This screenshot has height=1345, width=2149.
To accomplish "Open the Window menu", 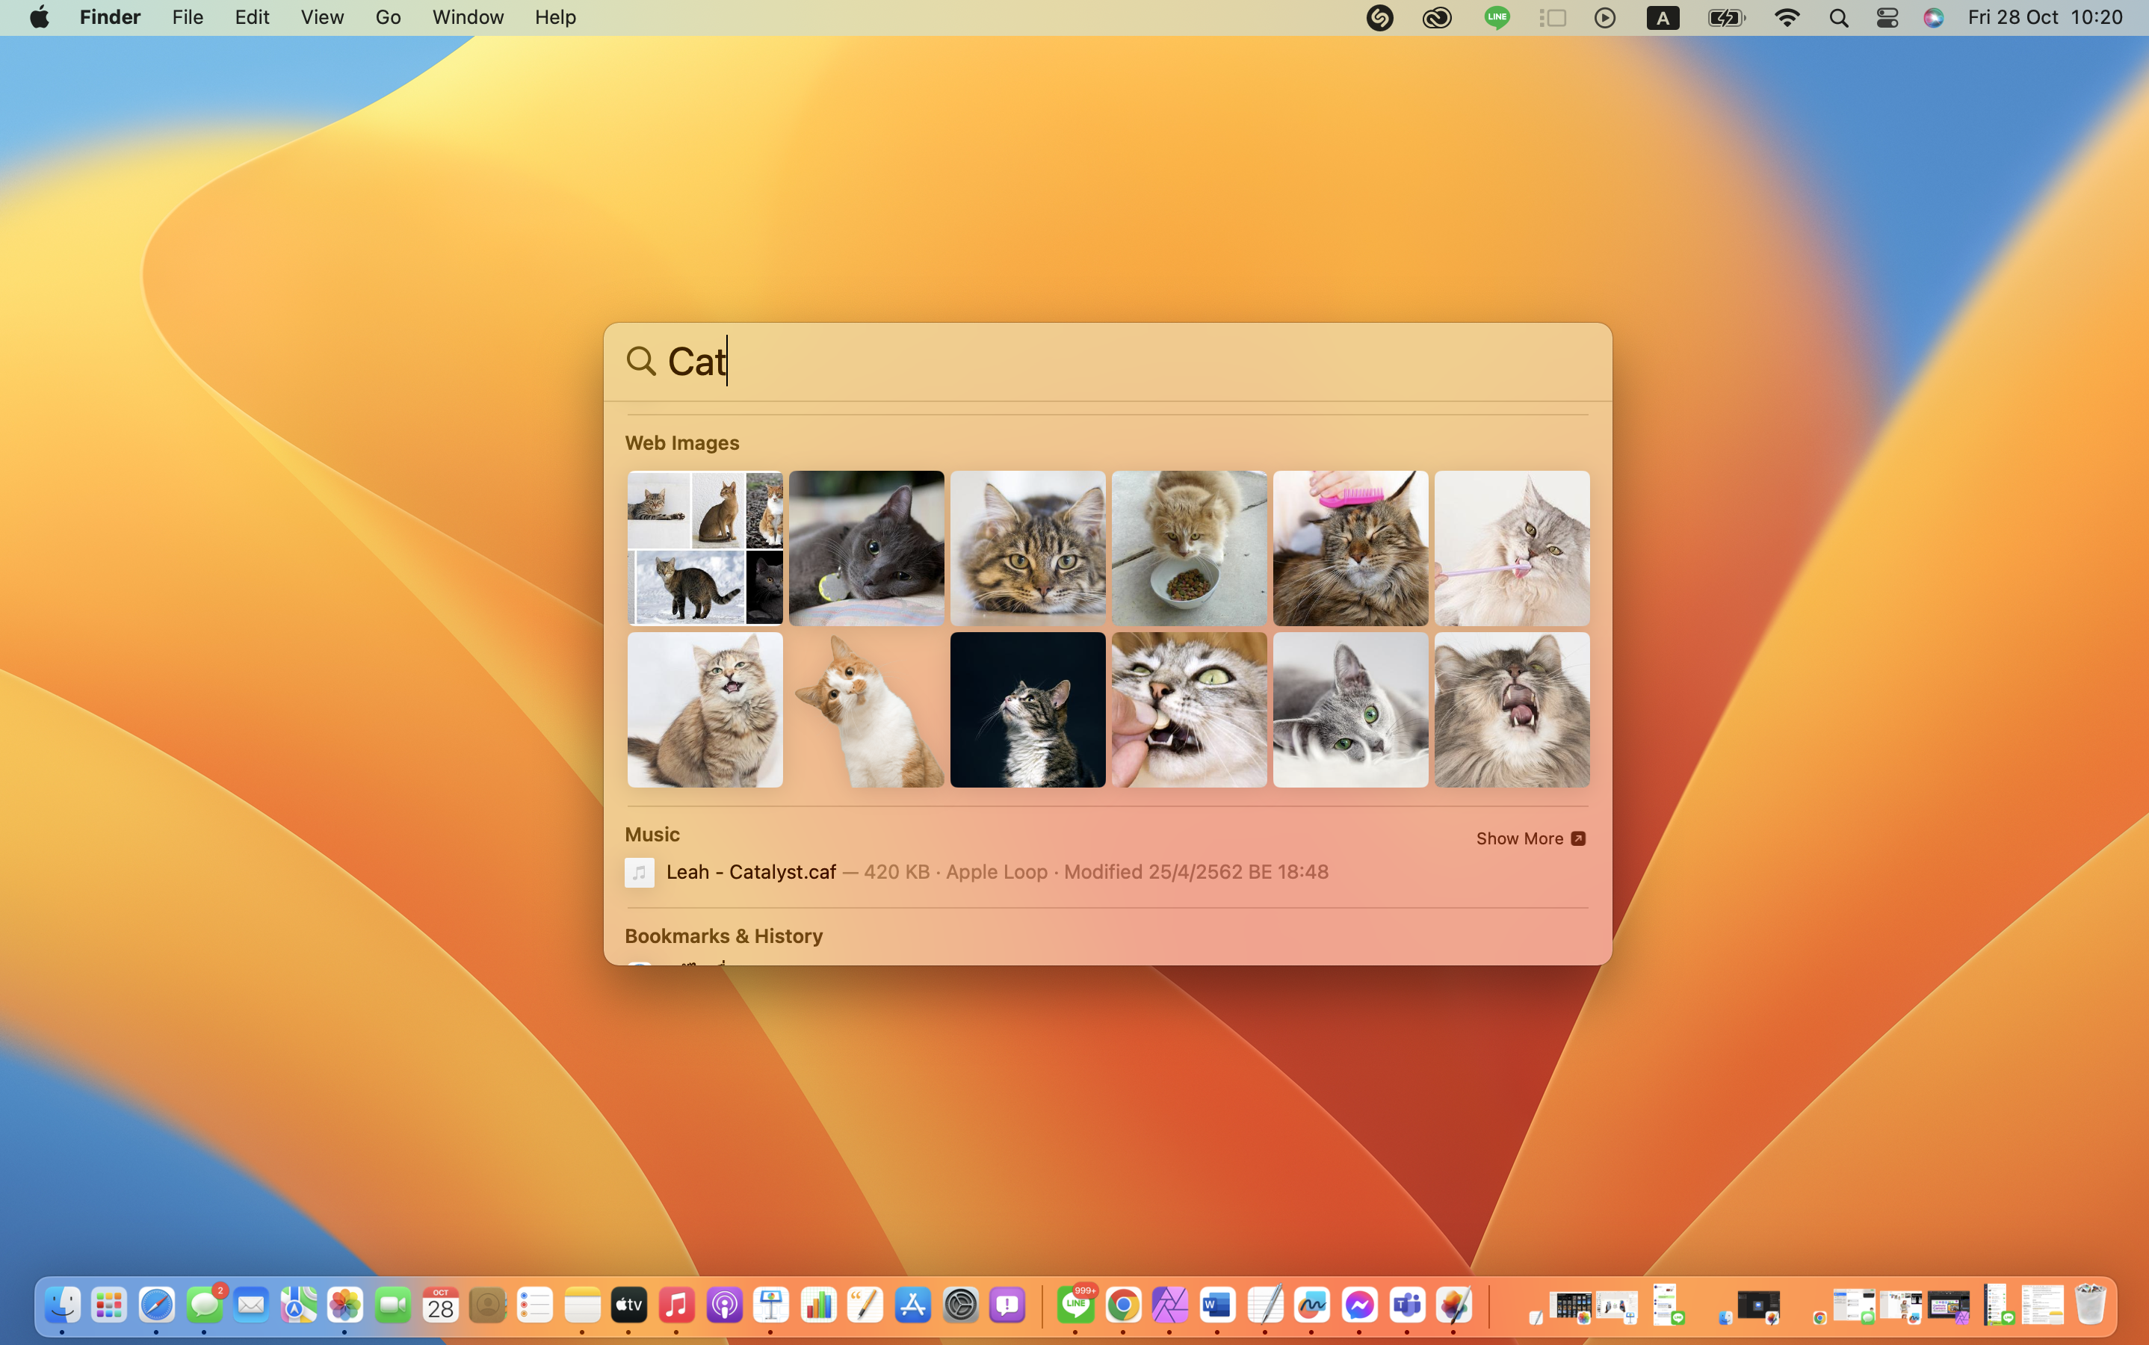I will click(x=467, y=18).
